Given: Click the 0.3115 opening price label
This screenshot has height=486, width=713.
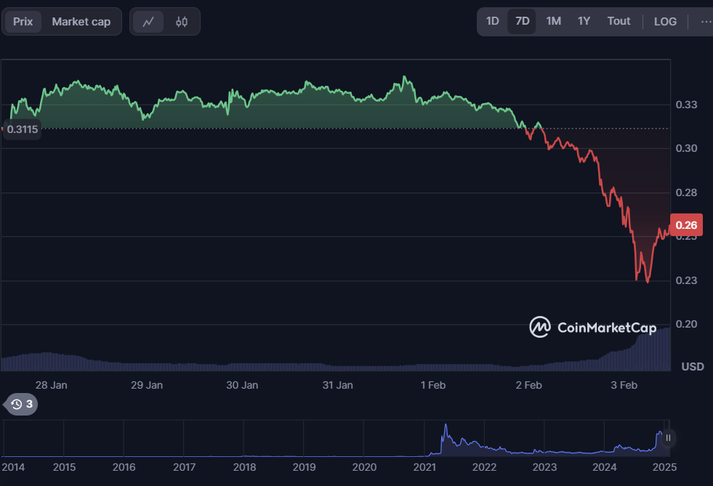Looking at the screenshot, I should click(x=22, y=129).
